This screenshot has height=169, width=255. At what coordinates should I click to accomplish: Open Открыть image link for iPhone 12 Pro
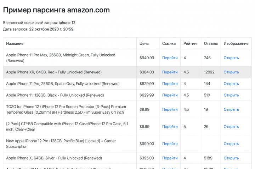coord(231,144)
